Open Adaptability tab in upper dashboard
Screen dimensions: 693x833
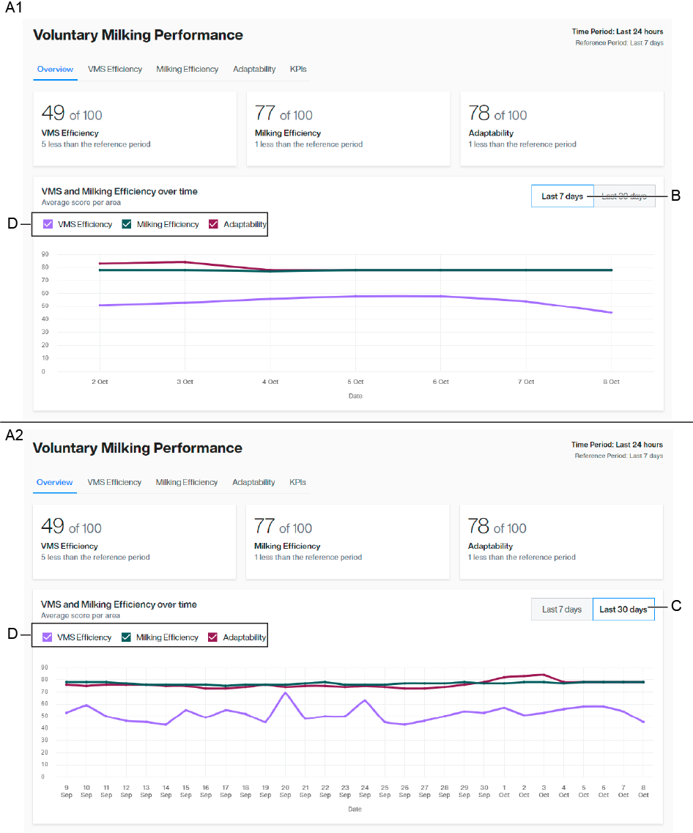[254, 69]
